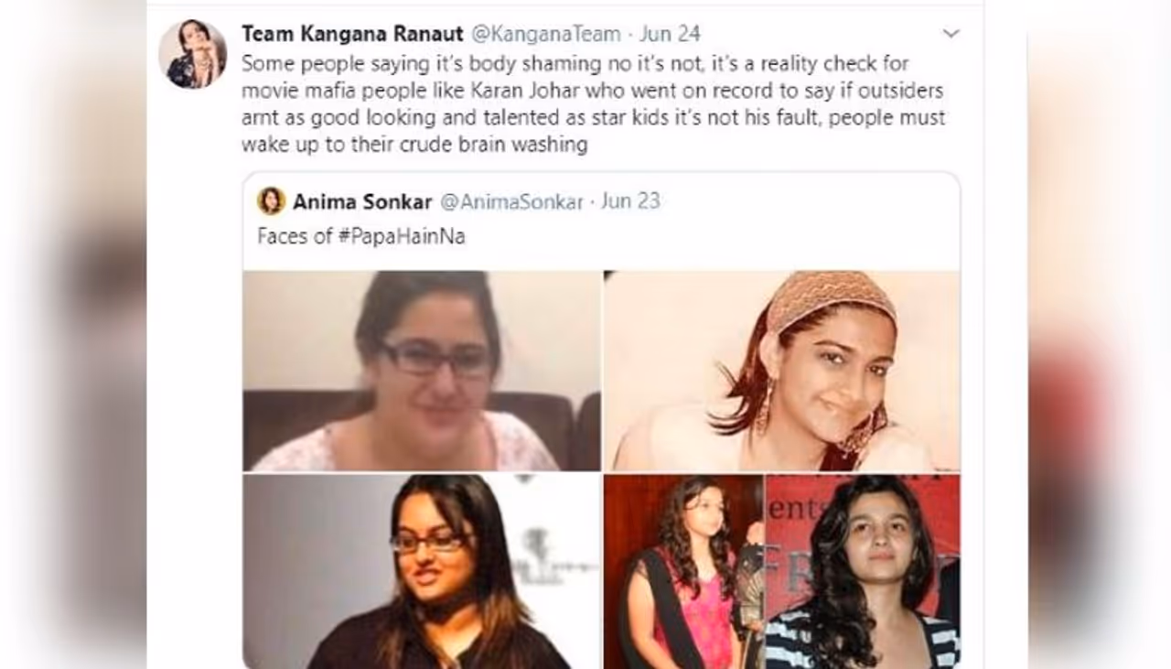The width and height of the screenshot is (1171, 669).
Task: View photo of woman in black top with glasses
Action: point(422,571)
